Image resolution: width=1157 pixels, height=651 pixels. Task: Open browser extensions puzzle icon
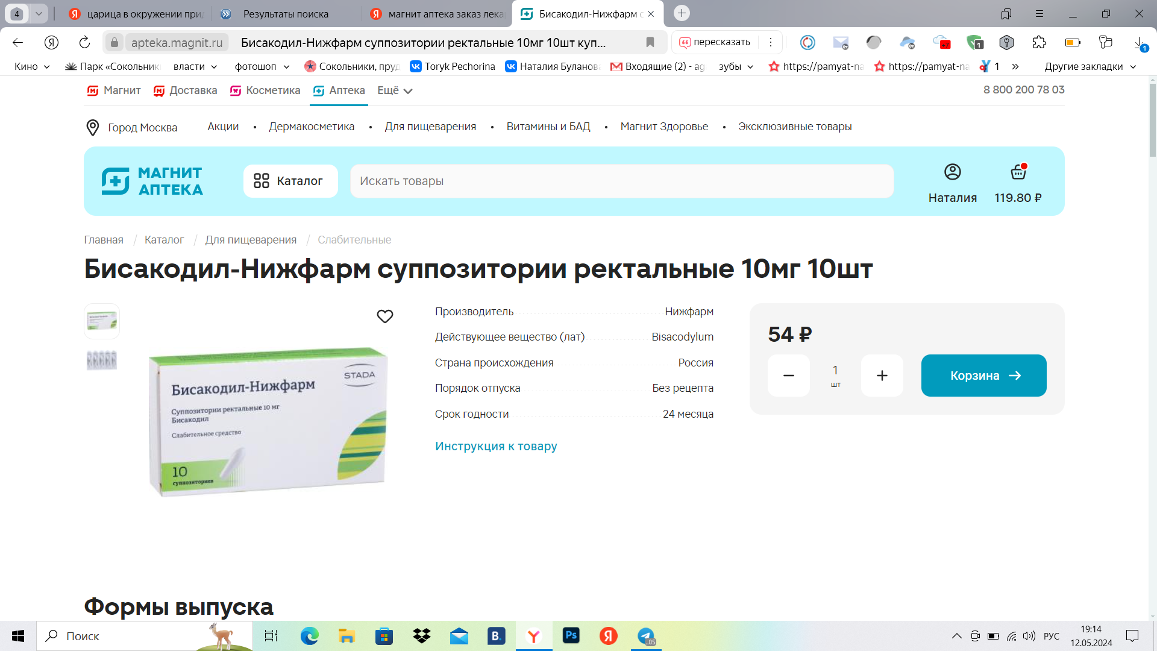point(1039,42)
